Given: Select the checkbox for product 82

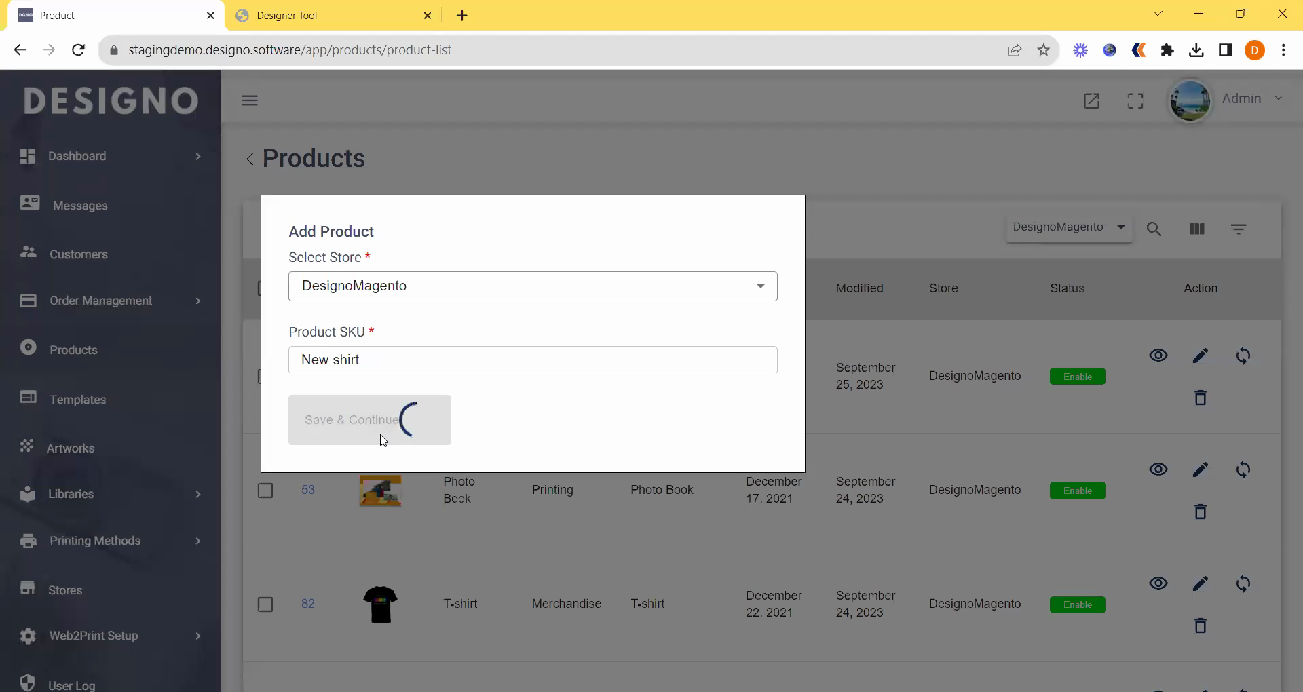Looking at the screenshot, I should point(265,604).
